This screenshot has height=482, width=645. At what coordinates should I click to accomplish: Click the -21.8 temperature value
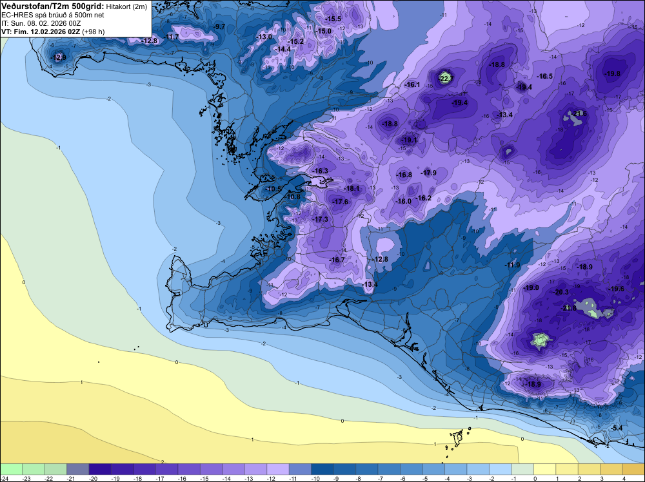click(x=569, y=308)
